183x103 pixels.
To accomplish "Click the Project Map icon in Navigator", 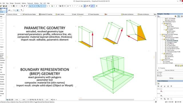I will (175, 16).
